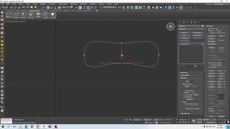Click the Pin Stack icon
The width and height of the screenshot is (230, 129).
(180, 66)
